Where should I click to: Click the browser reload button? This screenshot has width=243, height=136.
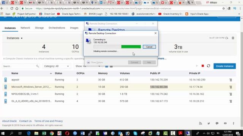pyautogui.click(x=12, y=8)
